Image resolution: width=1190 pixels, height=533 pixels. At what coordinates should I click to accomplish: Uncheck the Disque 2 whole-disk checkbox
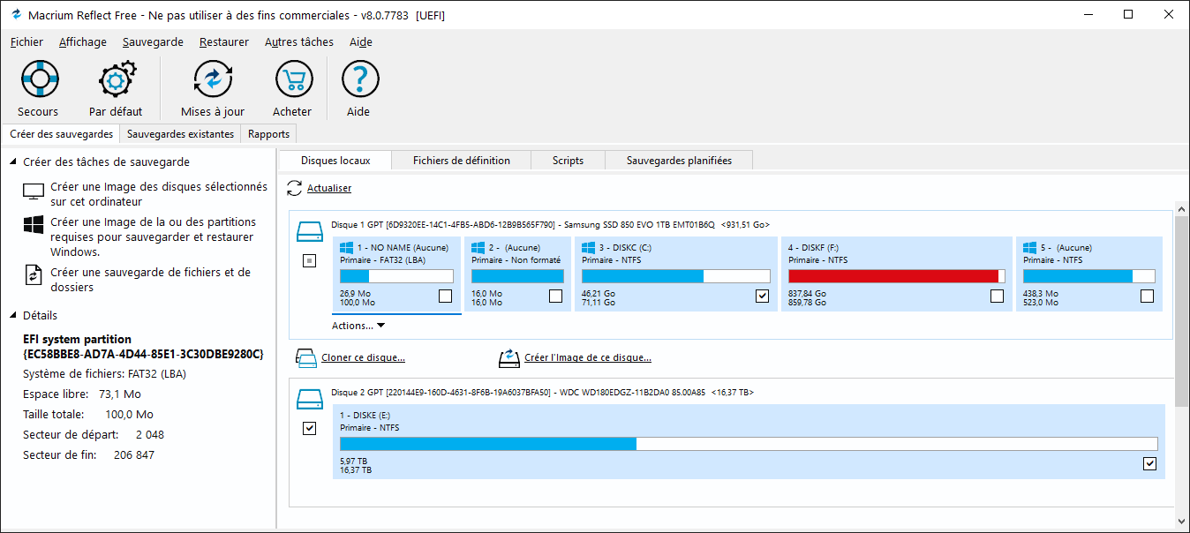click(310, 428)
